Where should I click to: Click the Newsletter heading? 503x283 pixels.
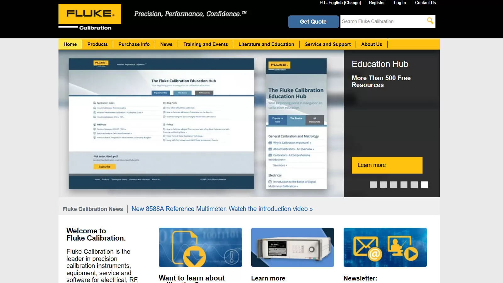click(x=360, y=278)
